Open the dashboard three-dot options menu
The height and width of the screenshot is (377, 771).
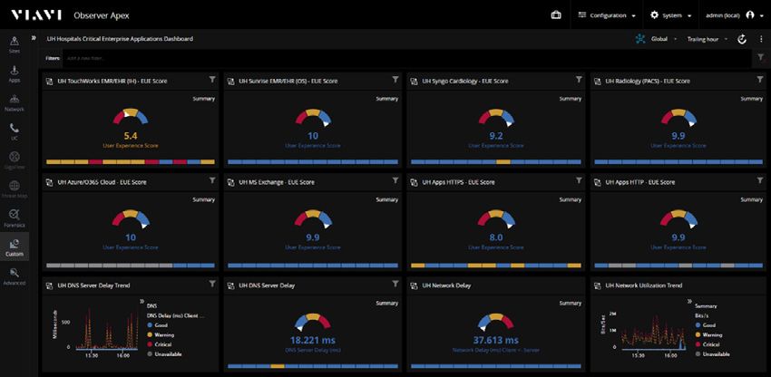[760, 39]
